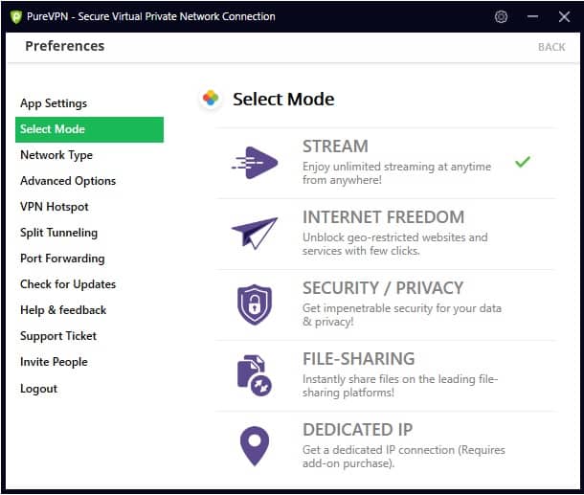Click Logout in the sidebar

(38, 389)
